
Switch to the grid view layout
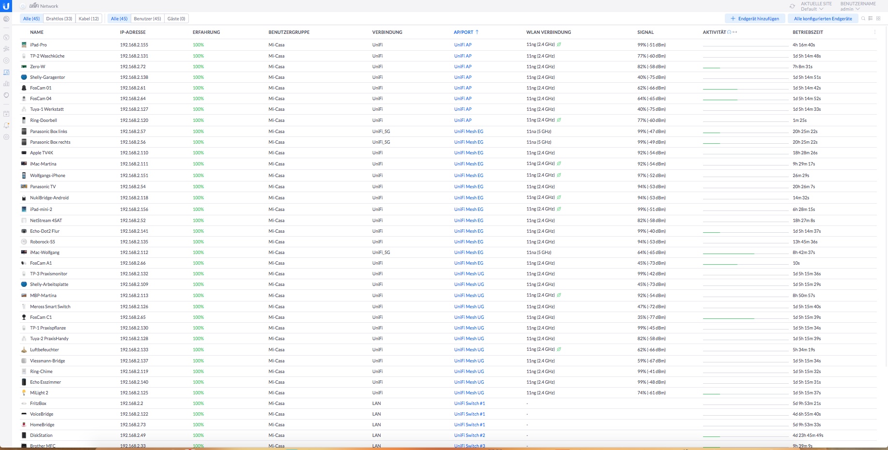click(x=878, y=18)
